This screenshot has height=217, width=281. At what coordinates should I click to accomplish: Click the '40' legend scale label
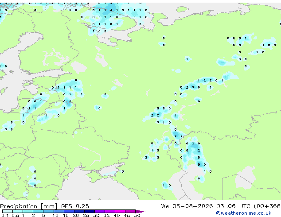[x=117, y=215]
